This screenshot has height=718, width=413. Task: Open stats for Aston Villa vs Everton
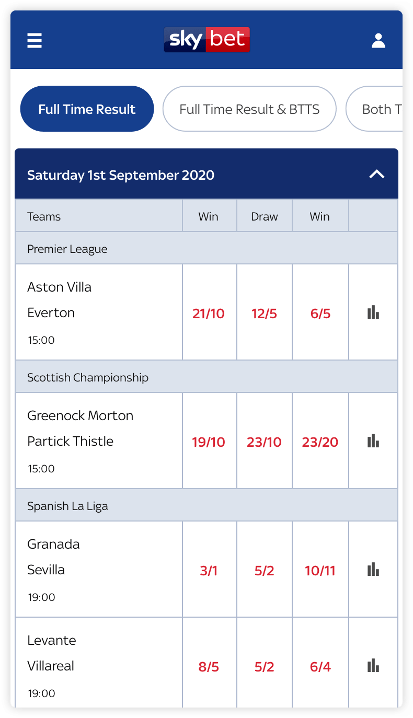(x=373, y=312)
